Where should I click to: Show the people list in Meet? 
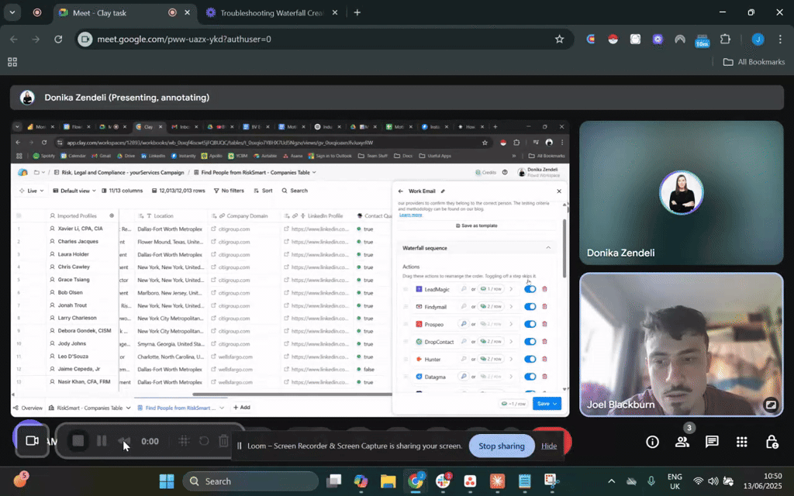click(682, 442)
